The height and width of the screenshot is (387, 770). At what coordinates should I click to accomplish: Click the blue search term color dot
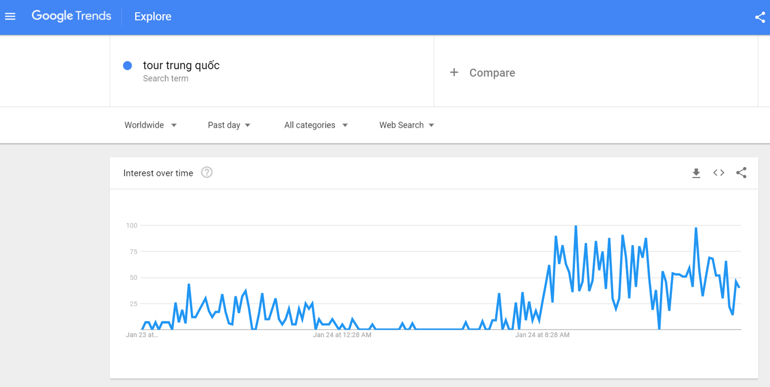(127, 65)
